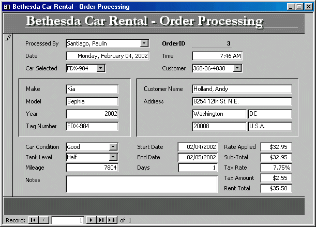
Task: Go to the previous record
Action: (x=44, y=220)
